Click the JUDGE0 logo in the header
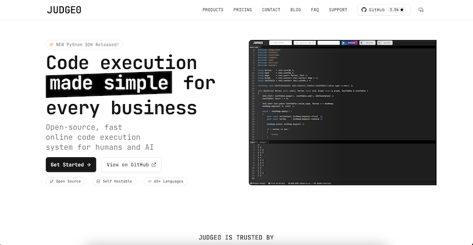Viewport: 473px width, 245px height. pos(64,10)
